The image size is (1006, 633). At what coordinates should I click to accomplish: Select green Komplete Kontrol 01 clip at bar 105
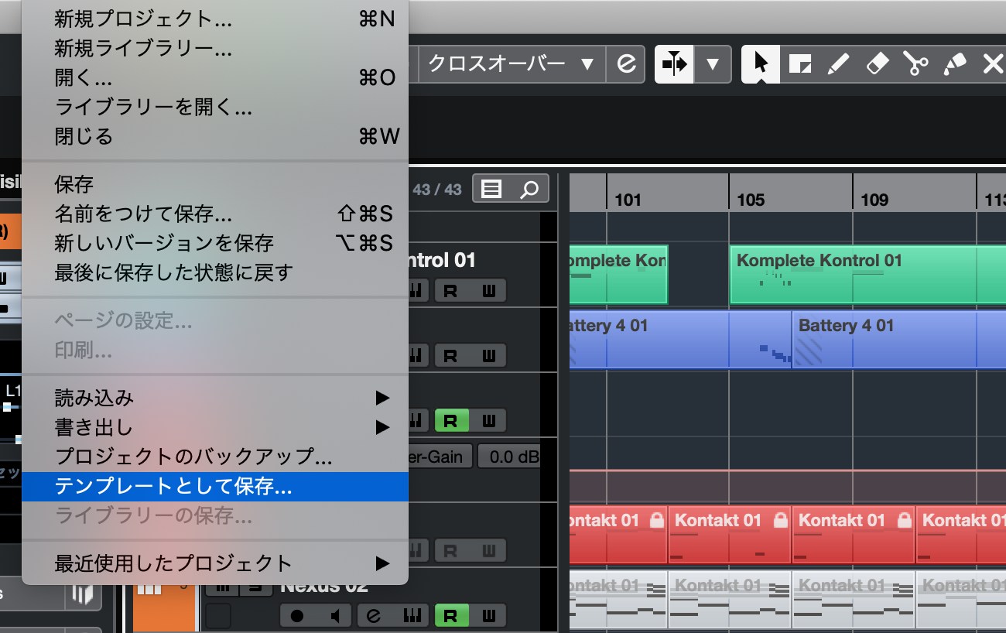(867, 274)
